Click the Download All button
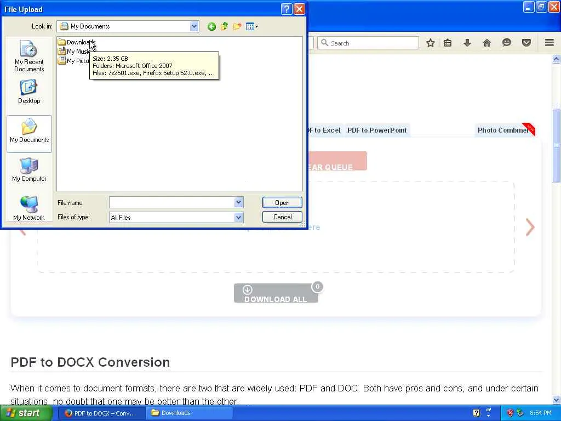Viewport: 561px width, 421px height. [276, 293]
